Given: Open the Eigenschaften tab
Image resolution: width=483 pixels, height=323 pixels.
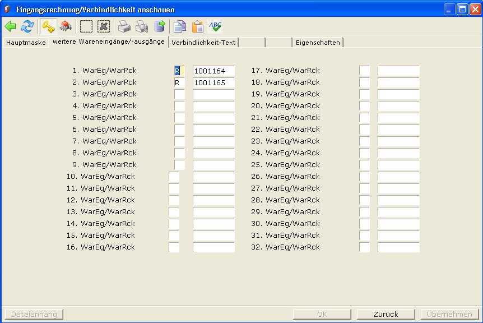Looking at the screenshot, I should point(318,43).
